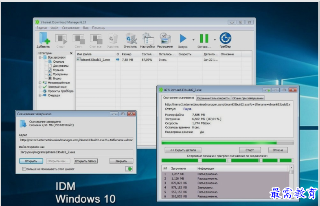Open dropdown arrow next to Запуск

click(x=193, y=40)
